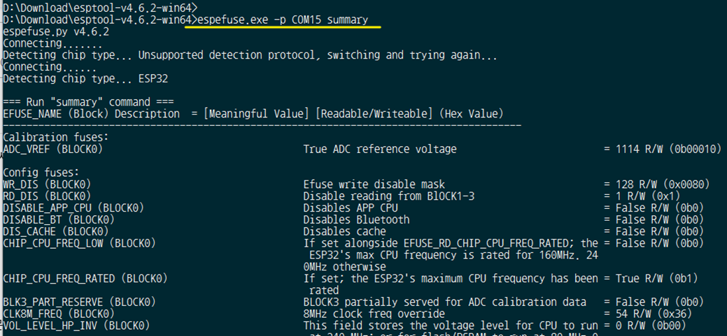Click 'BLOCK3 partially served for ADC calibration data'
The image size is (727, 336).
(x=444, y=302)
